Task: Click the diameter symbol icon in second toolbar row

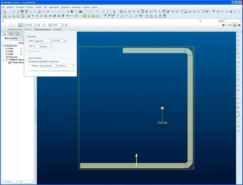Action: tap(55, 16)
